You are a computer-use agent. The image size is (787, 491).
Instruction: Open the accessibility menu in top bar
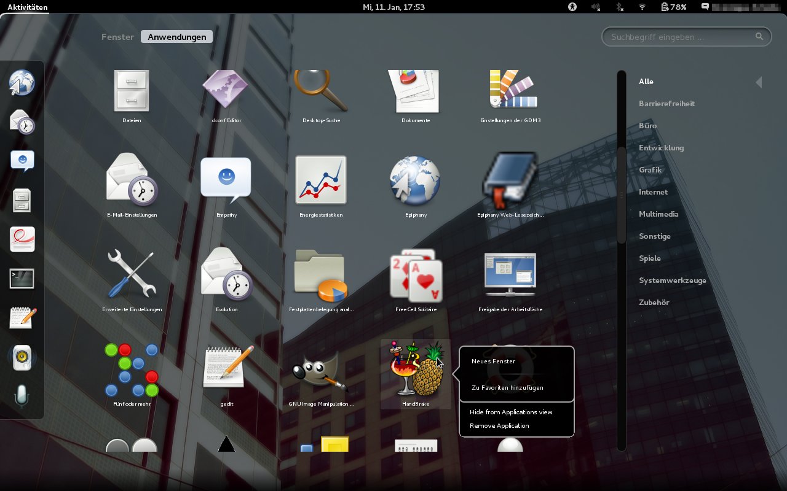click(x=572, y=7)
